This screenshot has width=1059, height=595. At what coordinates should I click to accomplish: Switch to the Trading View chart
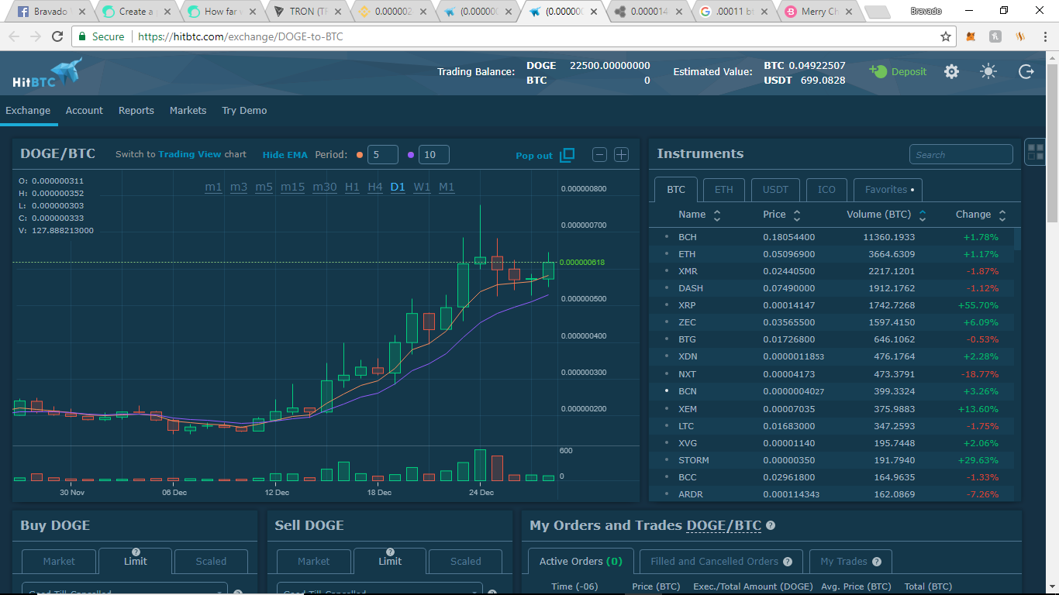coord(190,154)
